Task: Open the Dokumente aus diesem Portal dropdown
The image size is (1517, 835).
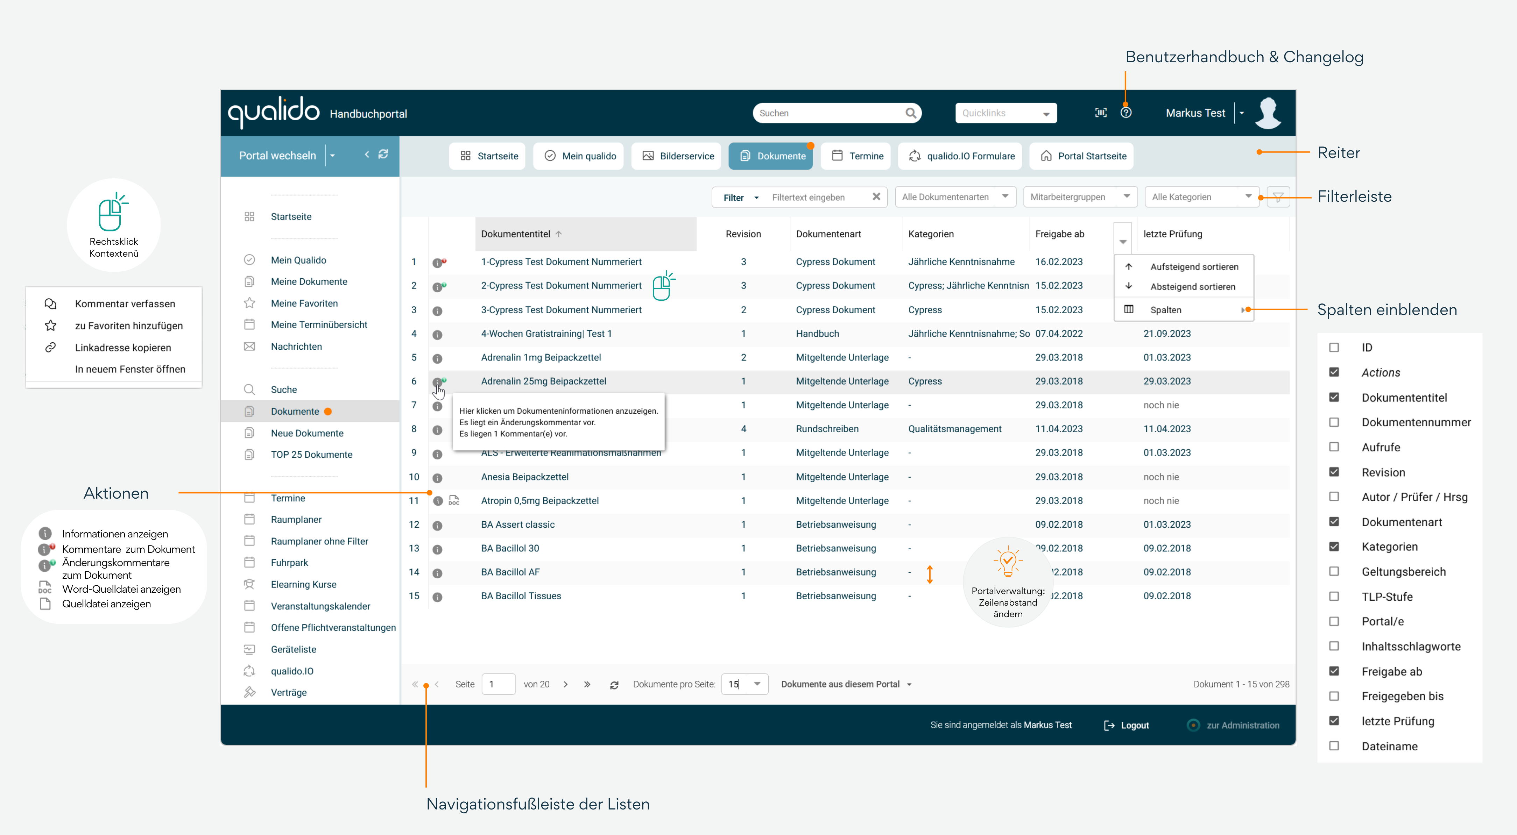Action: [x=846, y=684]
